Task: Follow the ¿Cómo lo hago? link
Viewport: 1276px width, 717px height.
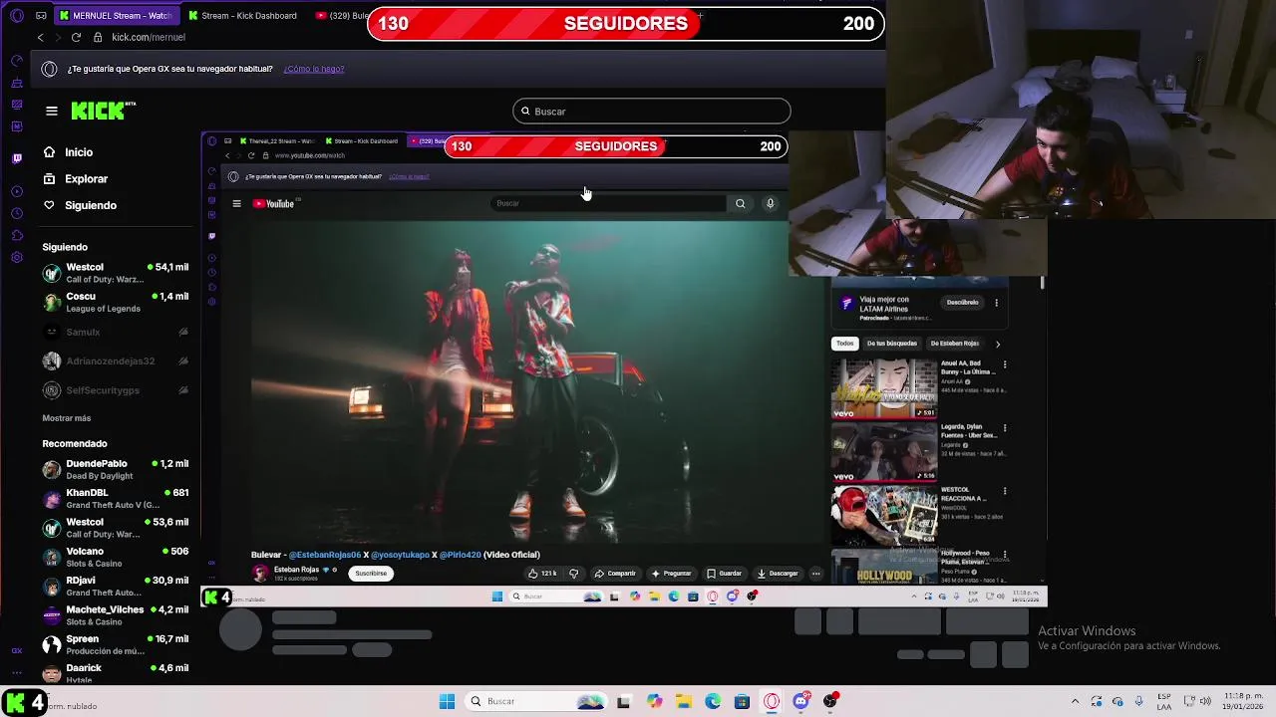Action: [314, 69]
